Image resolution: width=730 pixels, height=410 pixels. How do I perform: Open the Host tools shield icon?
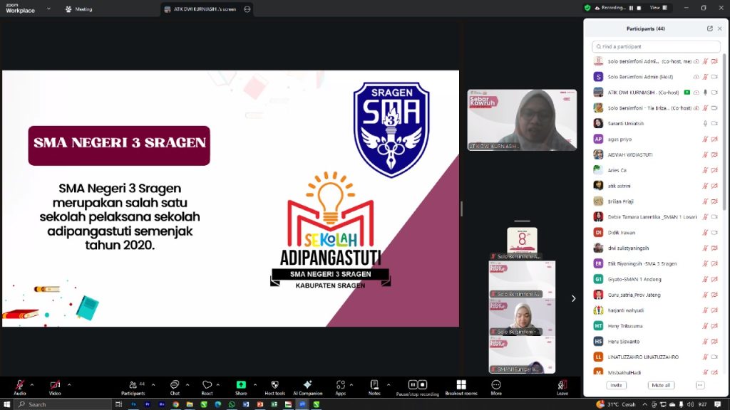tap(274, 384)
